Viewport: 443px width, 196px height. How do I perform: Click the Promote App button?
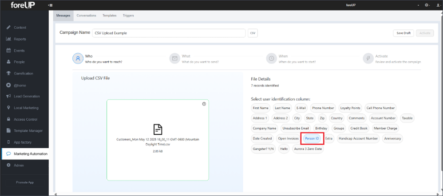(25, 182)
